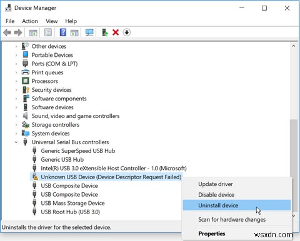Expand the Print queues node
This screenshot has height=241, width=300.
click(16, 72)
